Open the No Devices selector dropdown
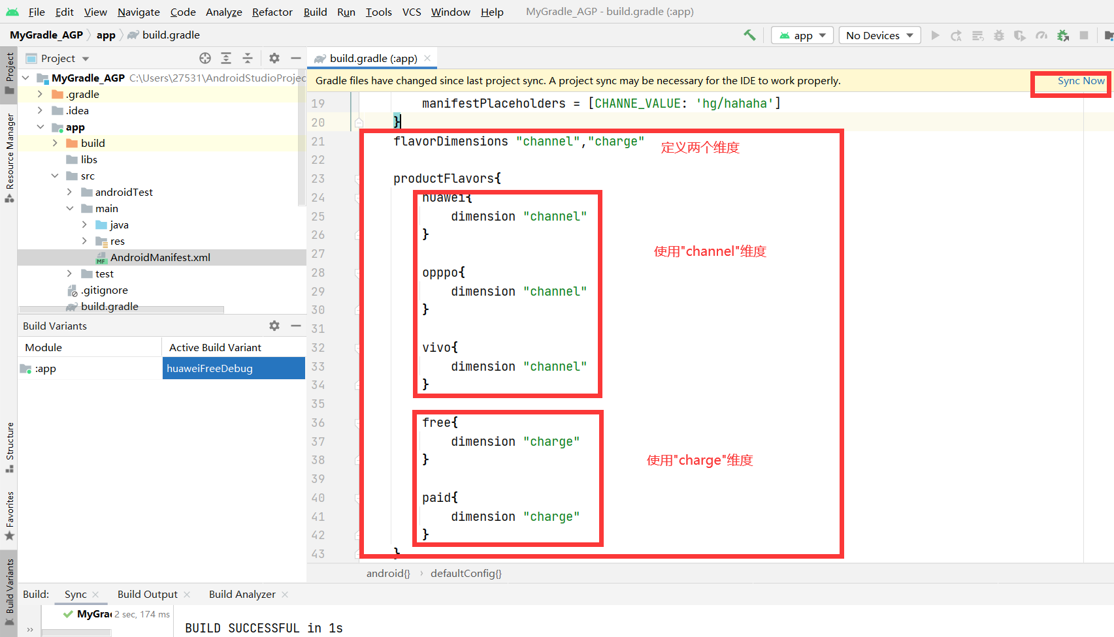This screenshot has width=1114, height=637. tap(879, 35)
